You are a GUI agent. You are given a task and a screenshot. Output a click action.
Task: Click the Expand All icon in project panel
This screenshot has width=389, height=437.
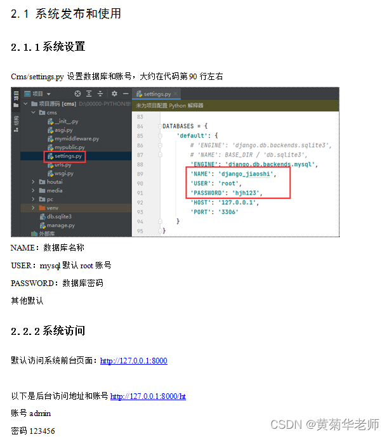pyautogui.click(x=89, y=94)
